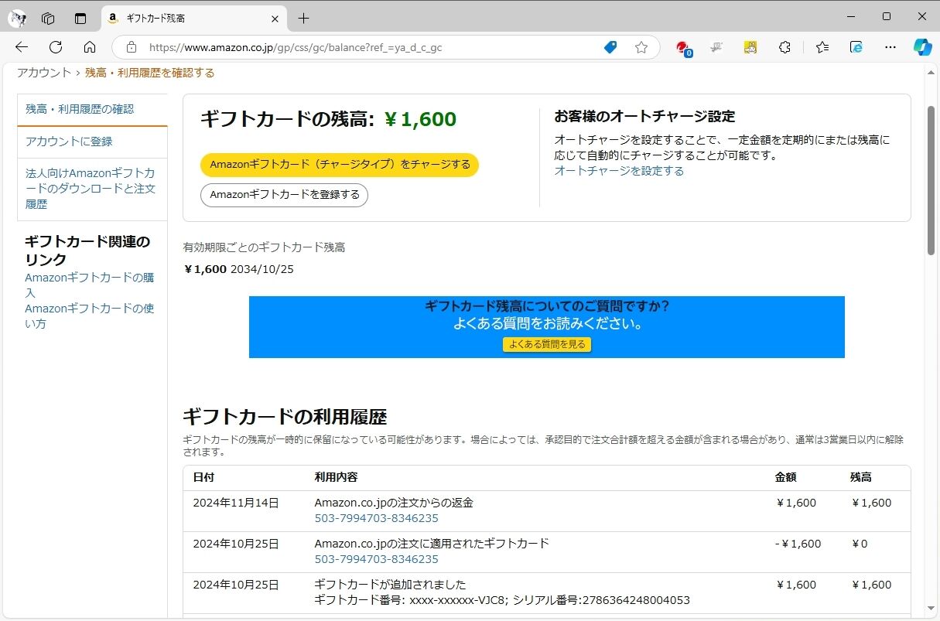The image size is (940, 621).
Task: Click お客様のオートチャージ設定 heading
Action: pyautogui.click(x=644, y=117)
